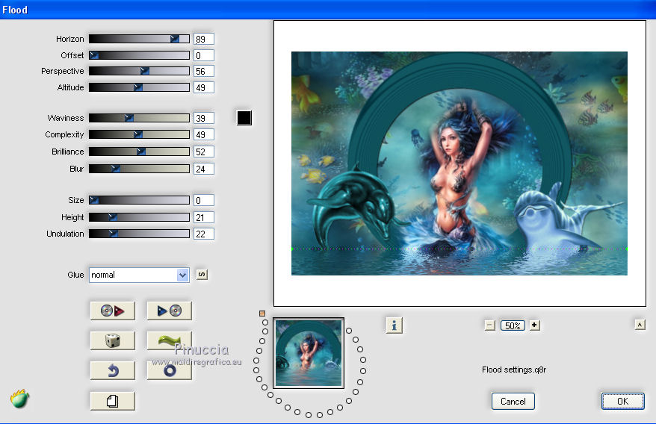Click the small thumbnail preview image
The height and width of the screenshot is (424, 656).
pos(309,353)
